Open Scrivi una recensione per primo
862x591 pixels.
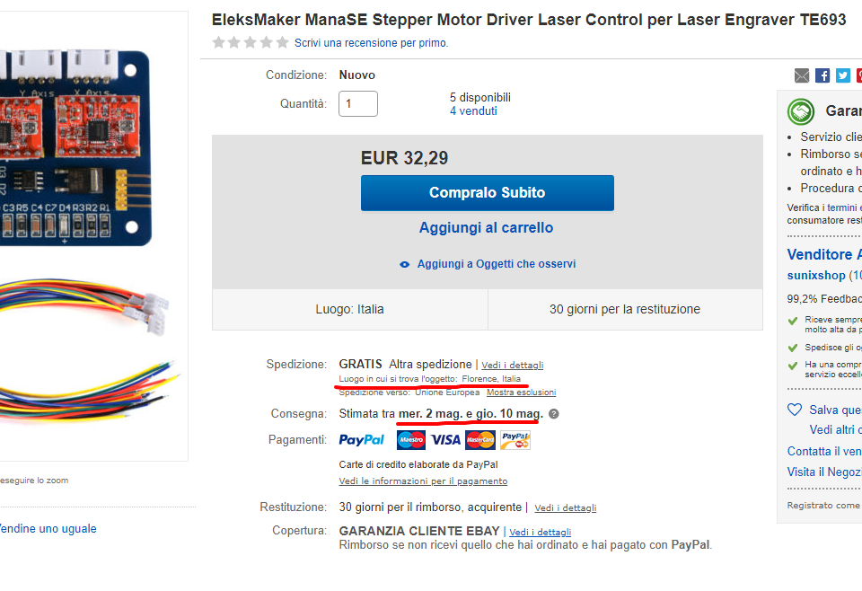[x=371, y=43]
